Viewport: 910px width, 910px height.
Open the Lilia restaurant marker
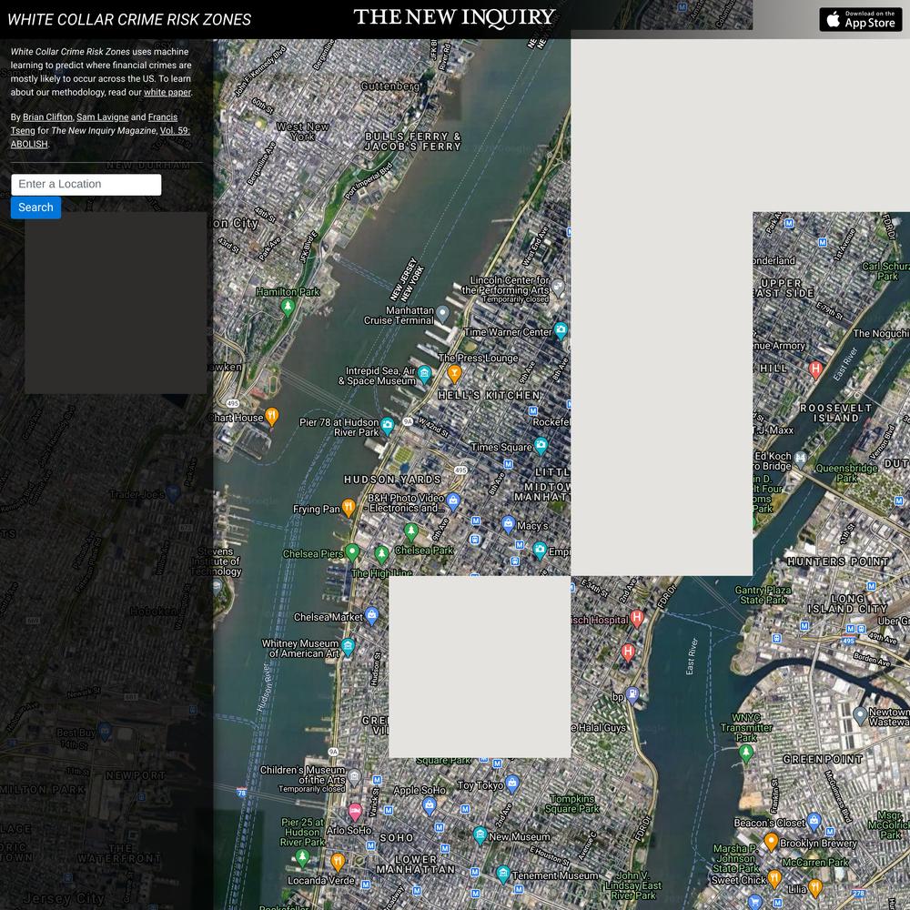[815, 887]
